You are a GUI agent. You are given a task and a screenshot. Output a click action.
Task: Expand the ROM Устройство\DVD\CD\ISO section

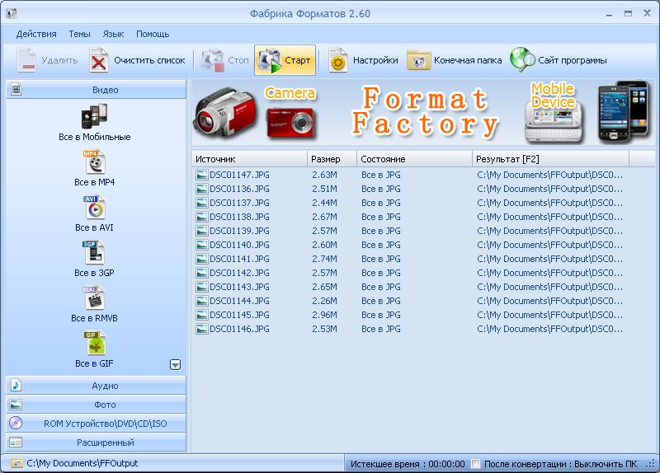click(x=96, y=424)
